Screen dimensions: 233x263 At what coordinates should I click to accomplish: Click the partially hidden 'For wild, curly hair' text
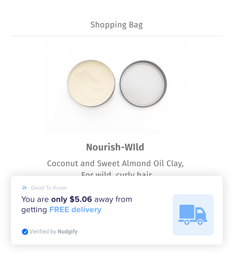point(116,174)
